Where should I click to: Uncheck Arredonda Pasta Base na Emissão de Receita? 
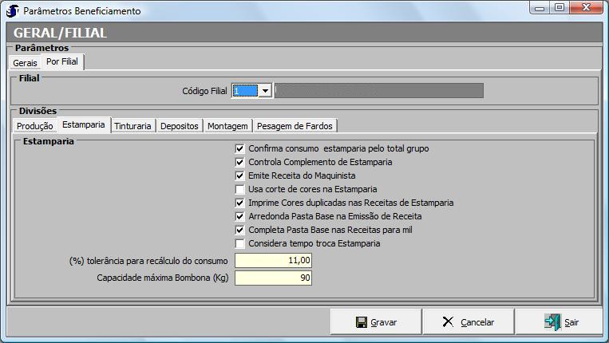pos(240,216)
